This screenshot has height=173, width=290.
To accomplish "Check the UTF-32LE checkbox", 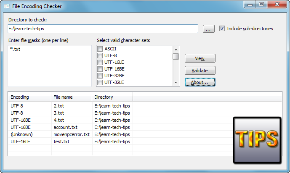I will pyautogui.click(x=100, y=82).
